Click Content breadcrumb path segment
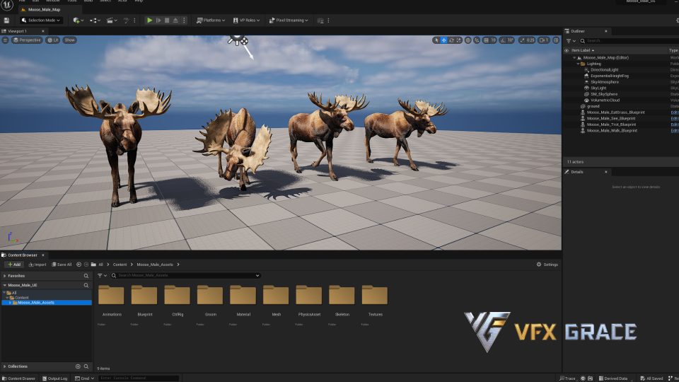The height and width of the screenshot is (382, 679). point(120,264)
